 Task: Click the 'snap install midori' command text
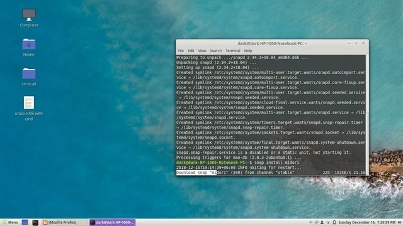point(276,163)
